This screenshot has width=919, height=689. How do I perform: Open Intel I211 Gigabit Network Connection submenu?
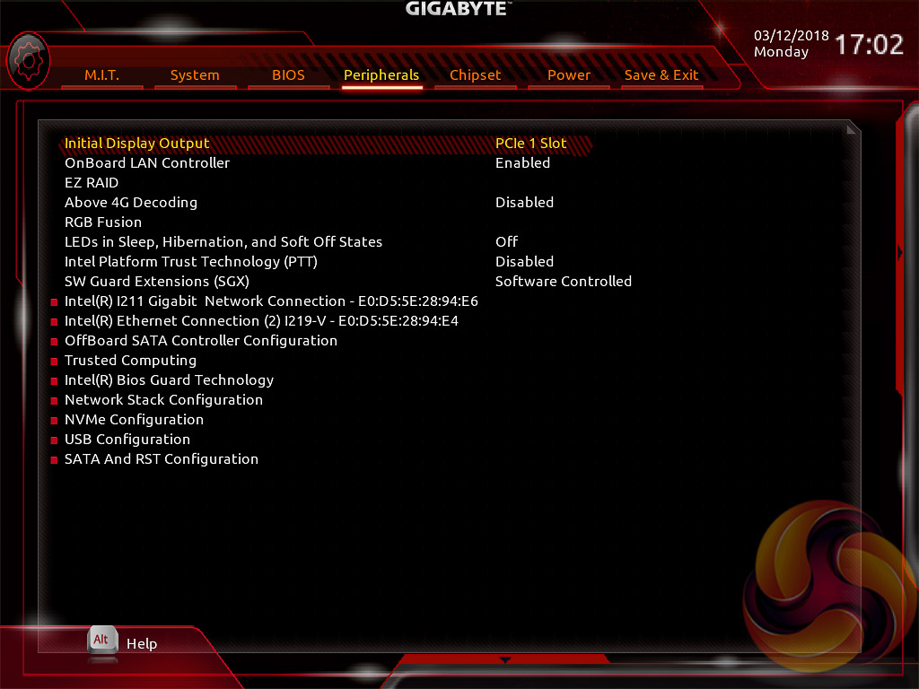point(271,301)
